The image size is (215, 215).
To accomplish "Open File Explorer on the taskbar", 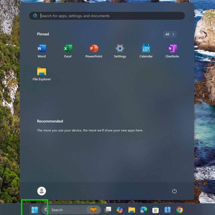I will 132,210.
